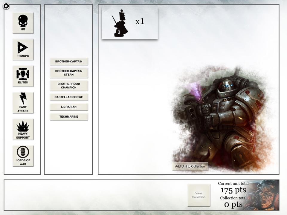The image size is (287, 215).
Task: Open the HQ skull category
Action: point(23,23)
